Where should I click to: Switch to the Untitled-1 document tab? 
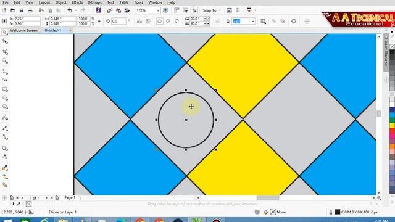click(x=53, y=30)
